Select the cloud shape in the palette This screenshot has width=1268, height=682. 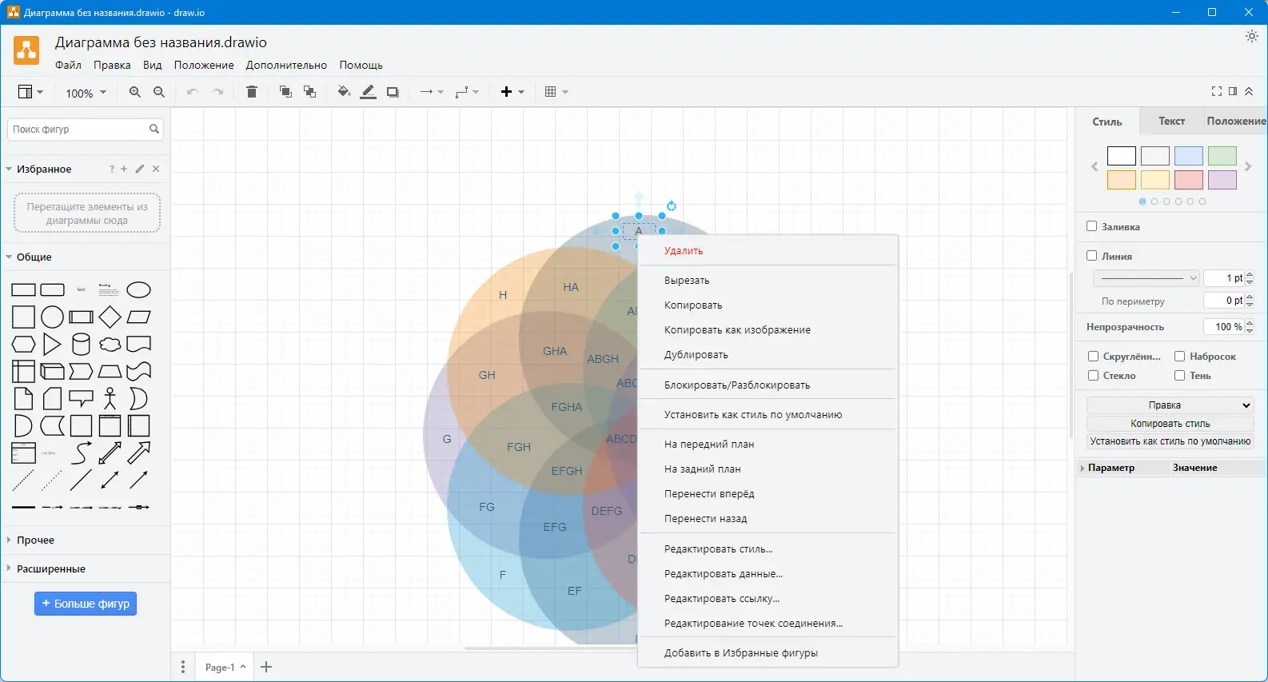[110, 344]
